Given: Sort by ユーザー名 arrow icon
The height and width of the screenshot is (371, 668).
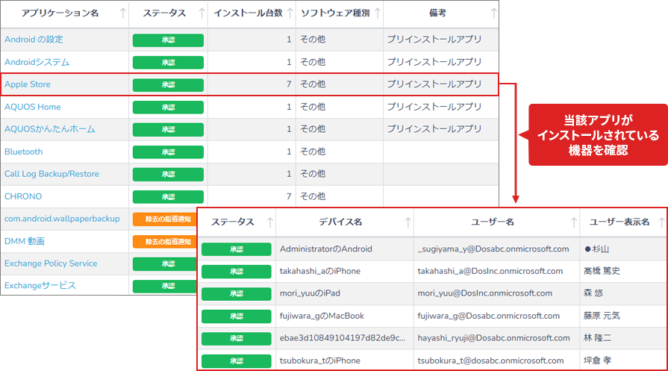Looking at the screenshot, I should [x=573, y=222].
